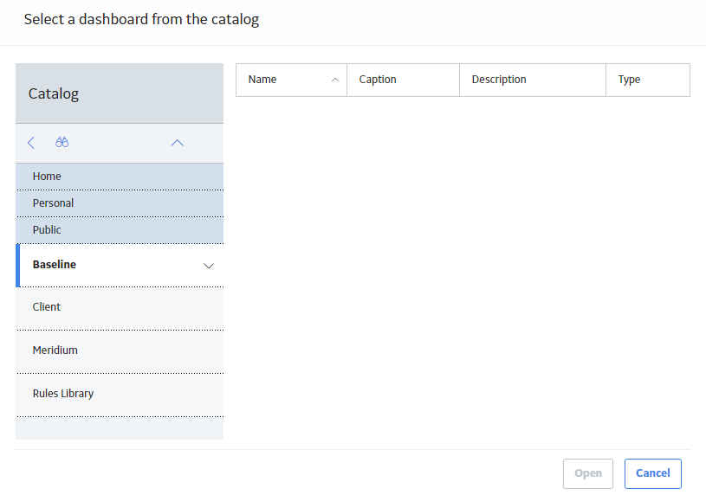Image resolution: width=706 pixels, height=495 pixels.
Task: Click the Type column header
Action: coord(648,80)
